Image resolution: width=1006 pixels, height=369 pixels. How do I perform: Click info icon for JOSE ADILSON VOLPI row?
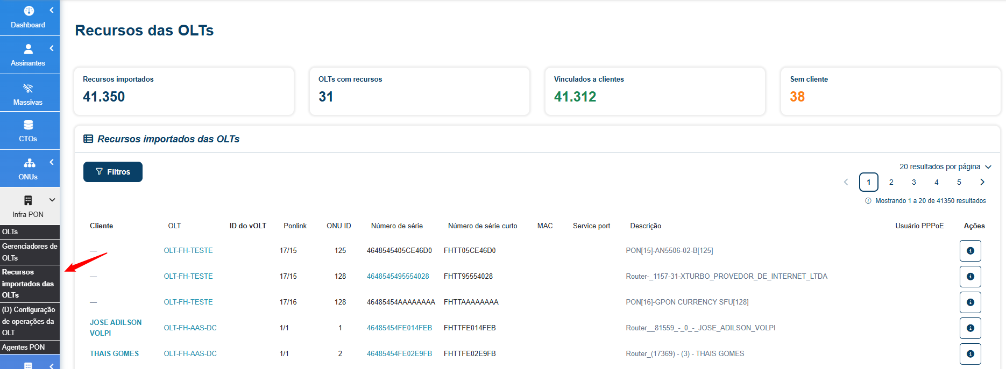pos(970,328)
